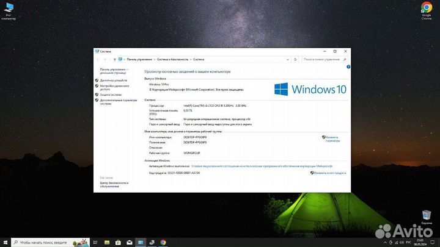Click the back navigation arrow

tap(98, 59)
